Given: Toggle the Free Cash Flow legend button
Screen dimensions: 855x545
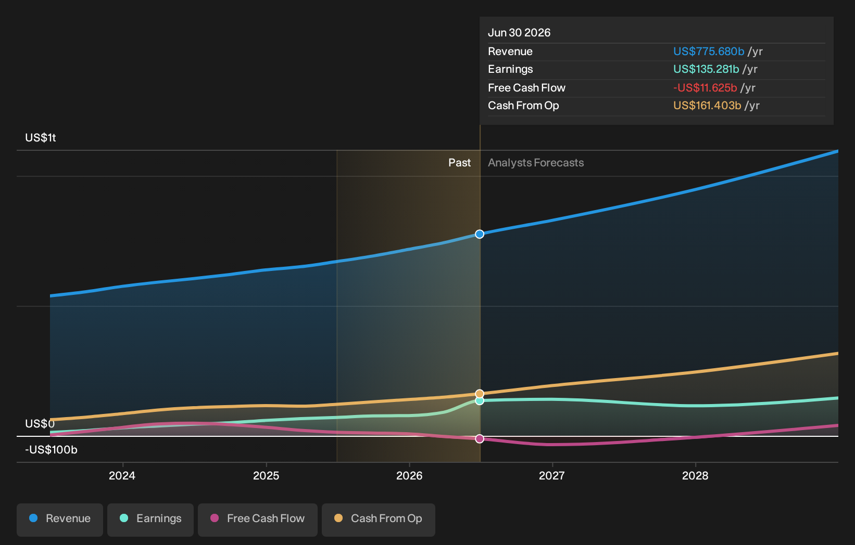Looking at the screenshot, I should click(x=258, y=520).
